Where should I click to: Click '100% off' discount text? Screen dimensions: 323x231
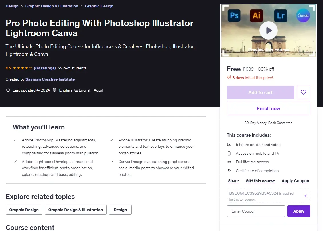pos(265,69)
